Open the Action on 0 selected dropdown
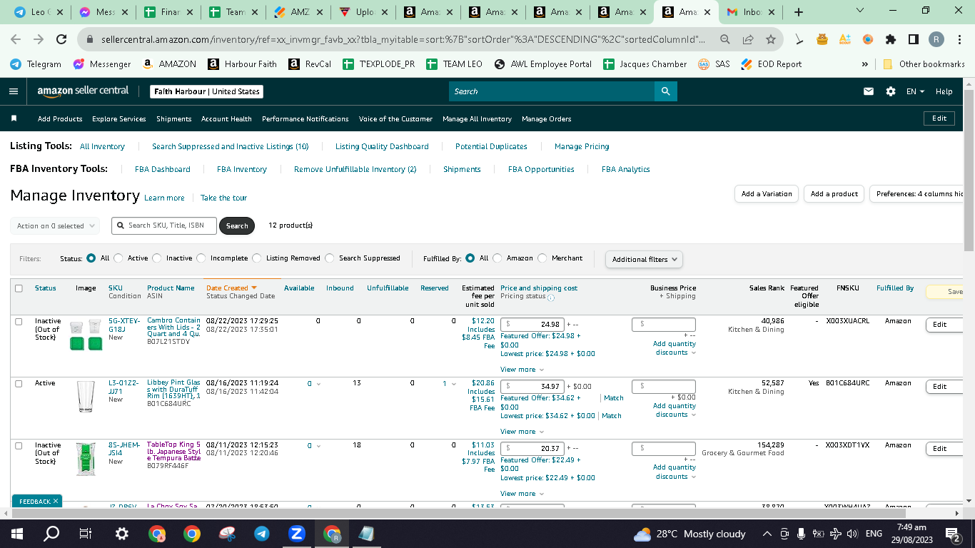Viewport: 975px width, 548px height. 55,225
